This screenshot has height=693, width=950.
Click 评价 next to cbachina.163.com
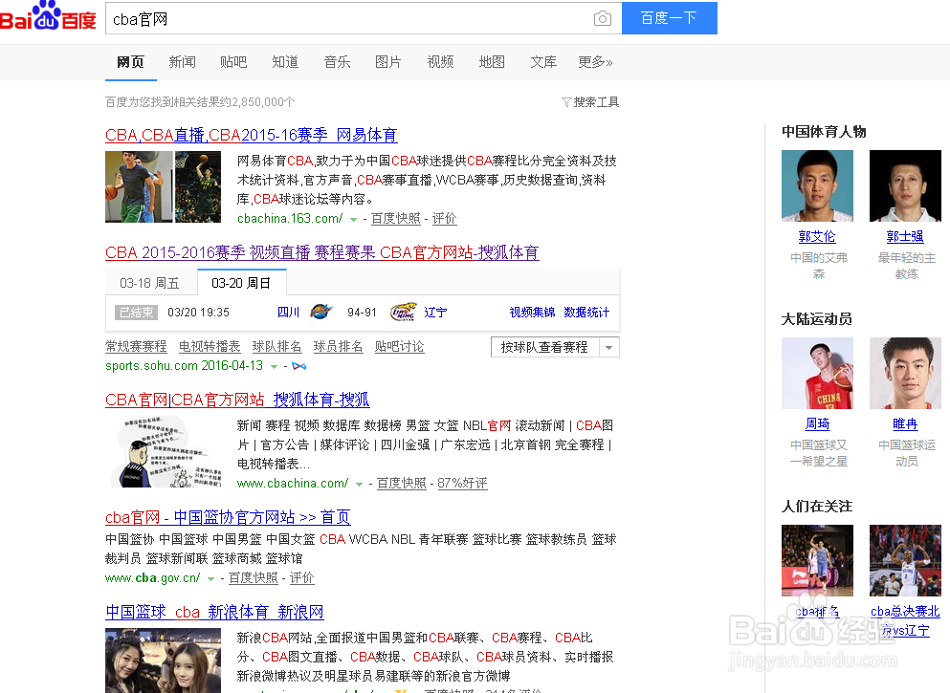[x=444, y=219]
